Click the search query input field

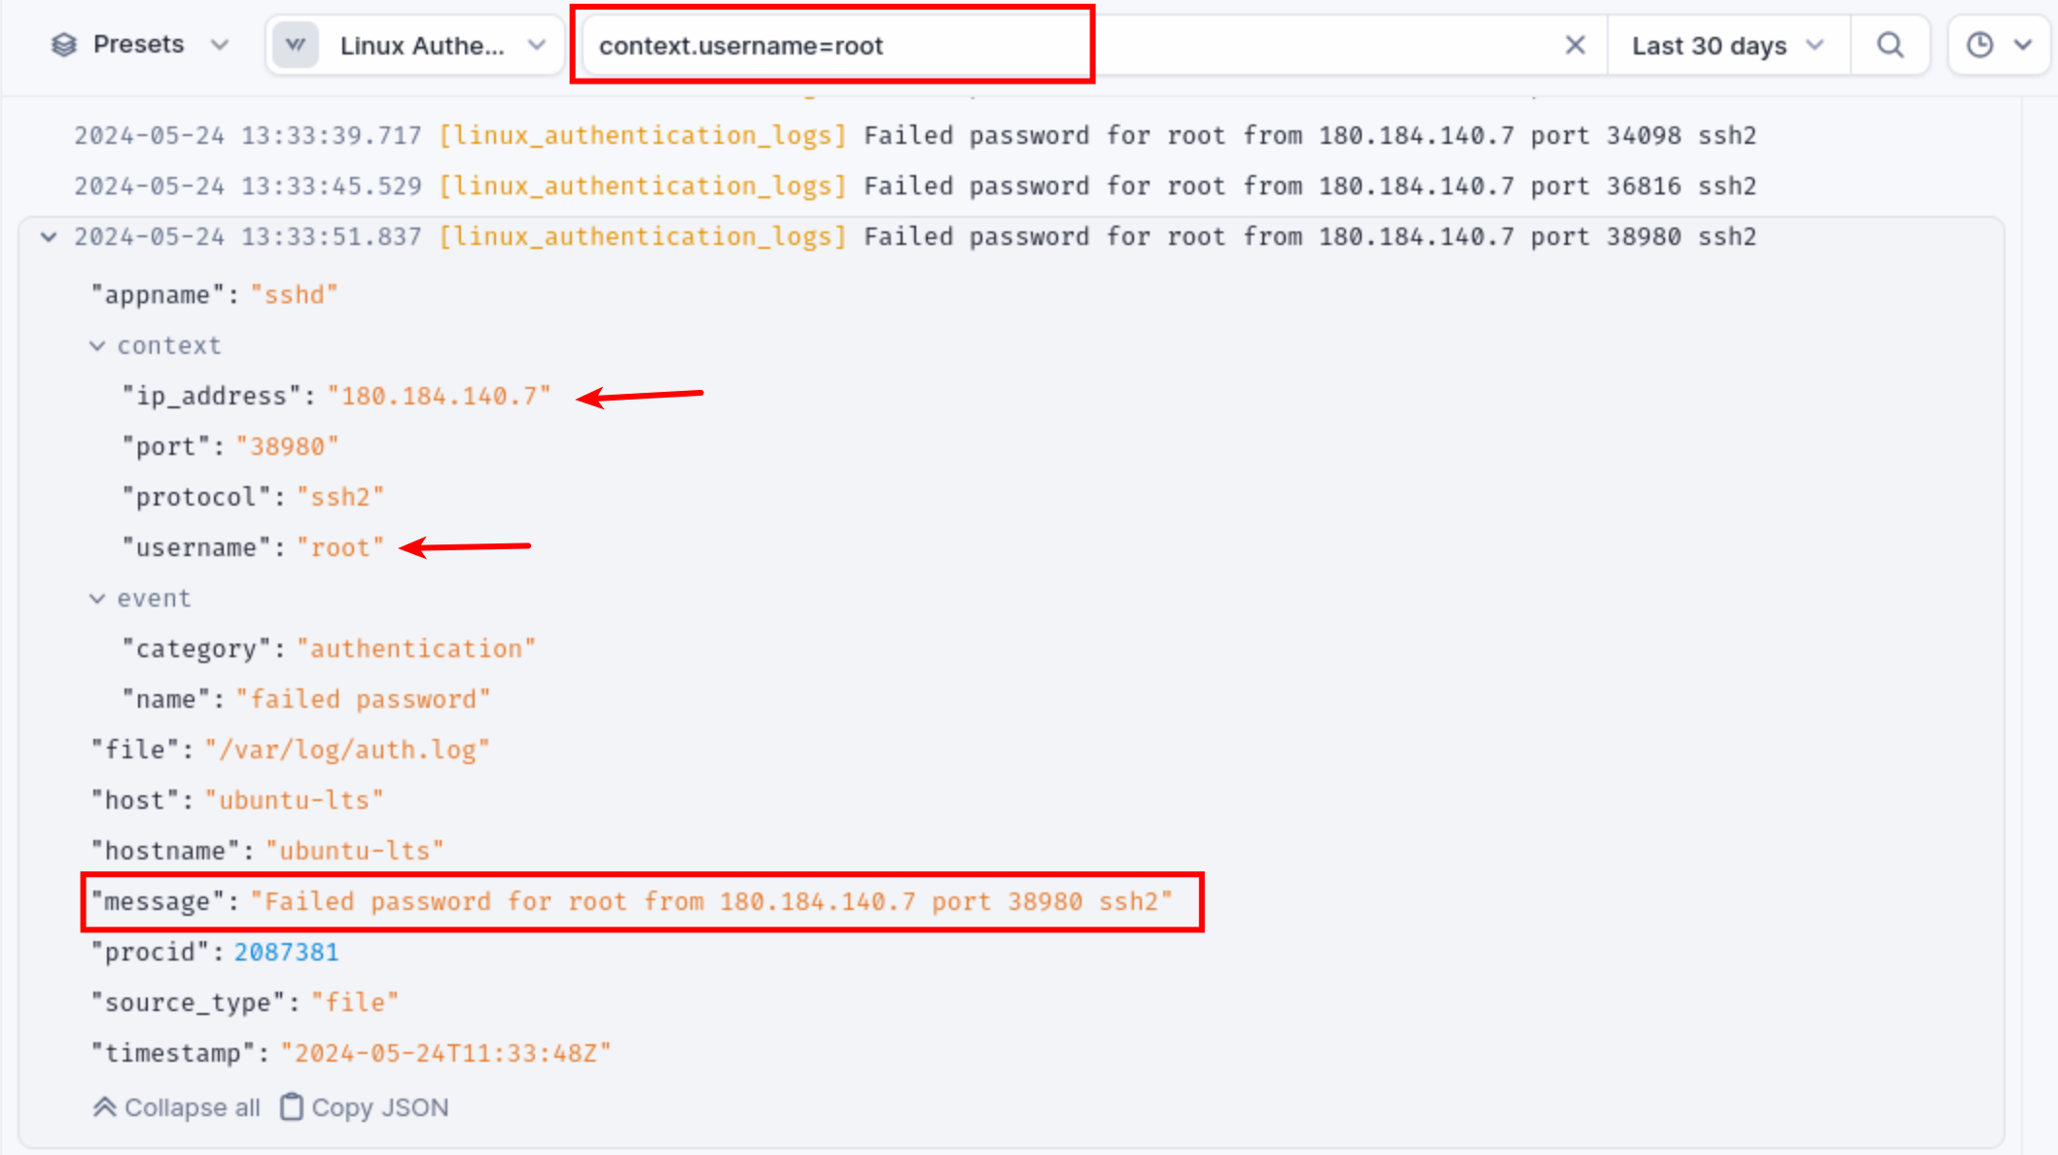1070,45
